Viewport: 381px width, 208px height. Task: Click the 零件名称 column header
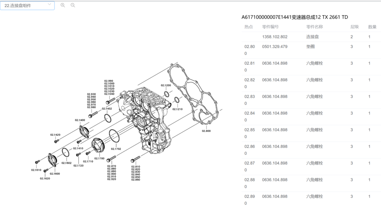pos(314,27)
